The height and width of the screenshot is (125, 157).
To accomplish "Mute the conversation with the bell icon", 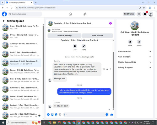I will pos(130,42).
